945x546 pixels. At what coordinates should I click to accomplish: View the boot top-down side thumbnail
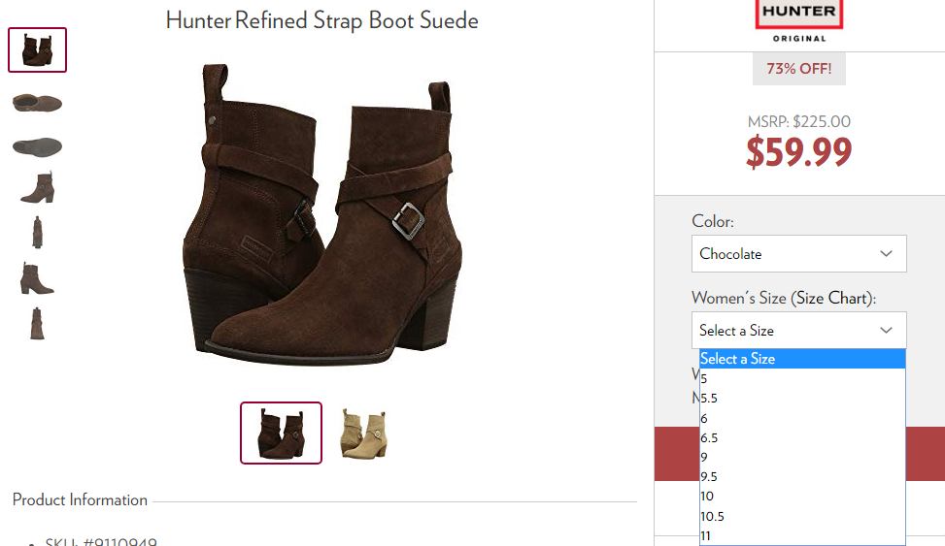[x=37, y=103]
